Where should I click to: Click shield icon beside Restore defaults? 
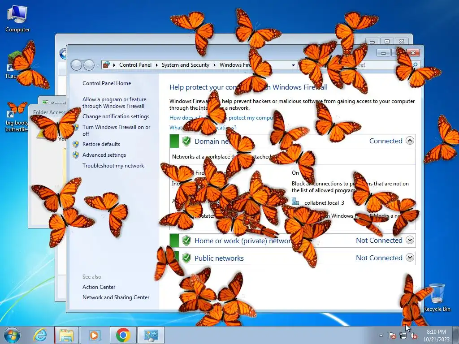pos(76,144)
